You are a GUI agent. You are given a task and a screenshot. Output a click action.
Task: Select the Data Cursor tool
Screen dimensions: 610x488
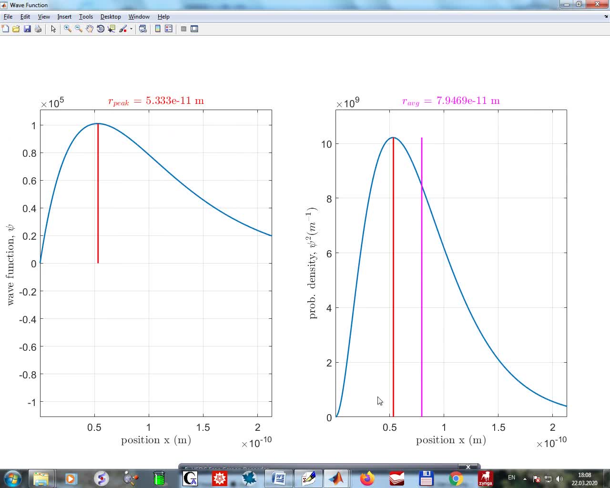(x=112, y=29)
